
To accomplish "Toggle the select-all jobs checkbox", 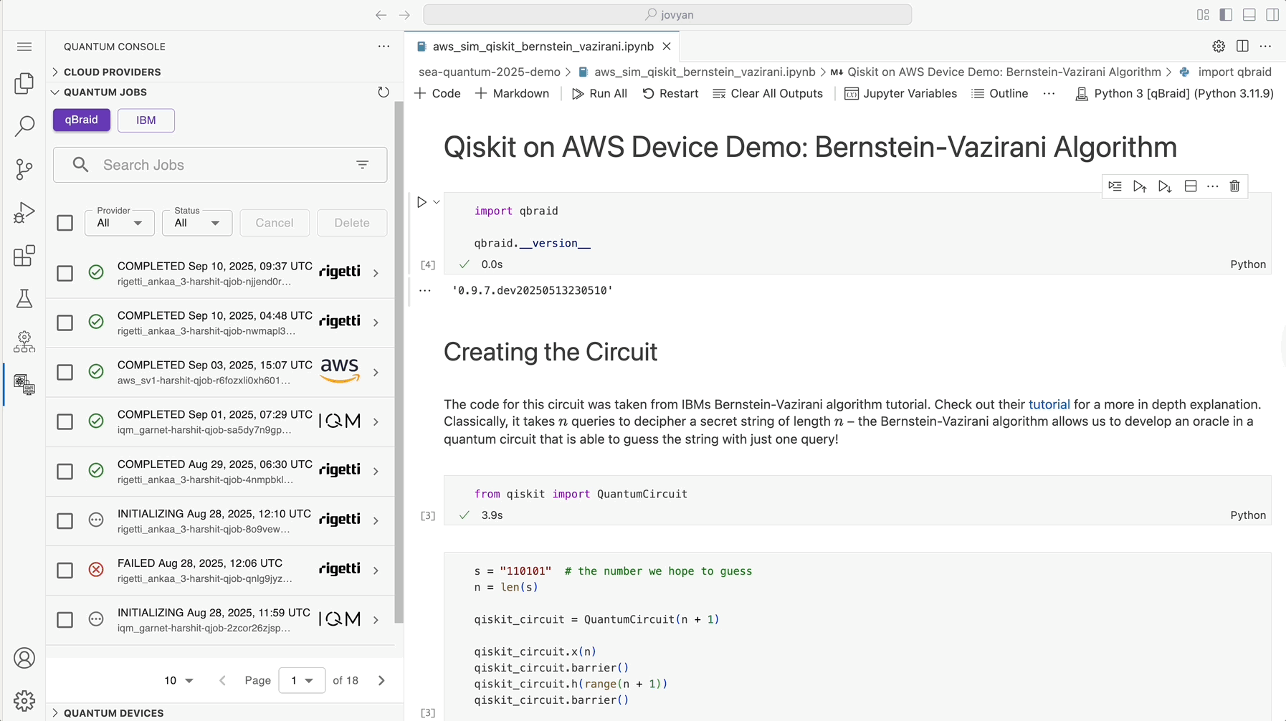I will 65,223.
